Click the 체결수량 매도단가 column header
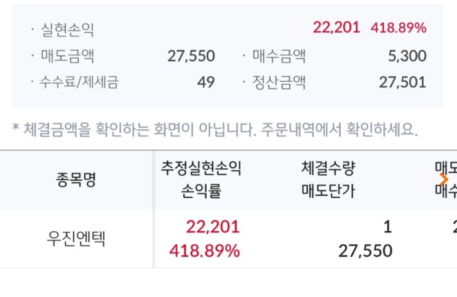This screenshot has height=297, width=457. coord(328,180)
